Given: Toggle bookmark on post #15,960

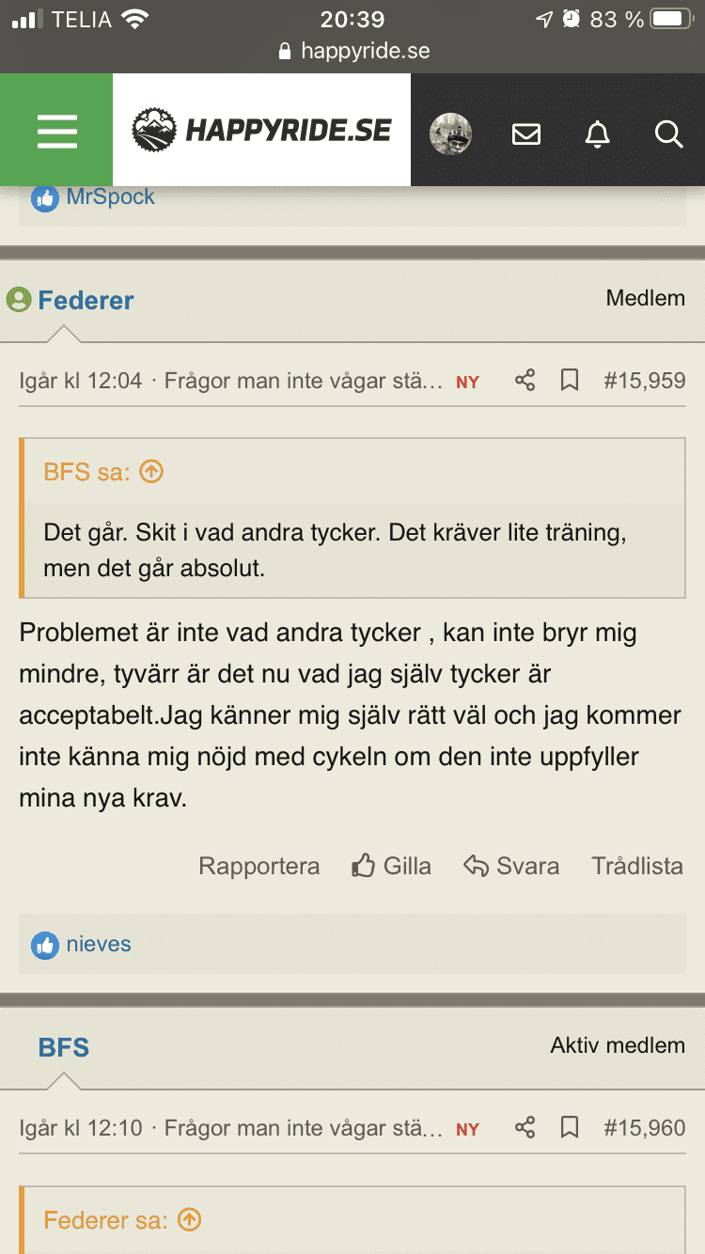Looking at the screenshot, I should point(570,1127).
